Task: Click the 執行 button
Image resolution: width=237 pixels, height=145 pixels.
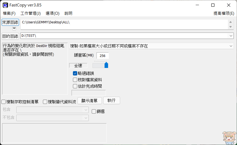Action: coord(112,100)
